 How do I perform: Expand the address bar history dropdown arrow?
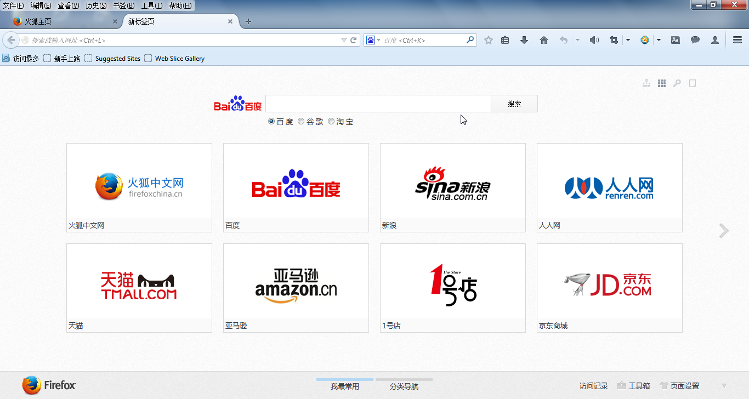(344, 40)
